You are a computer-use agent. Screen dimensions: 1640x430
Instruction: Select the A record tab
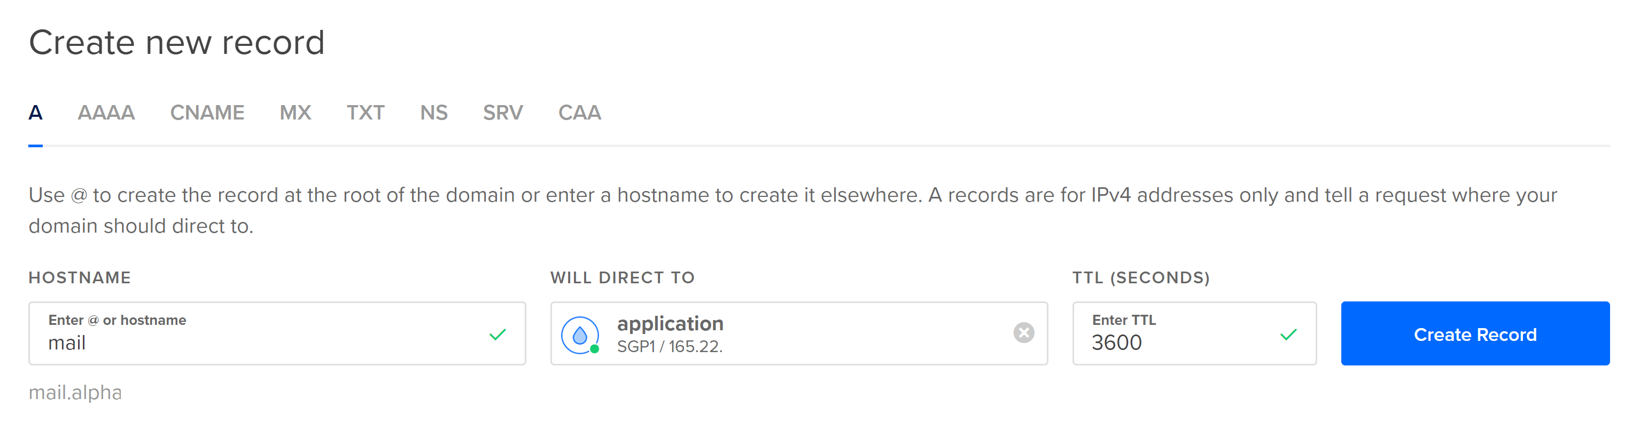[36, 113]
